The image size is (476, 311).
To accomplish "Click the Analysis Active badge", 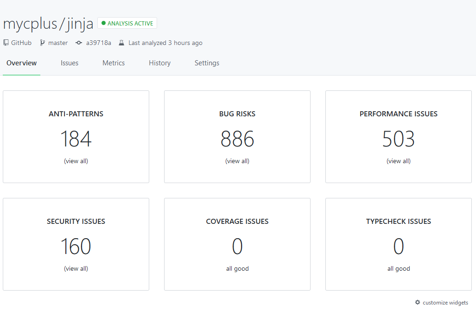I will coord(127,23).
